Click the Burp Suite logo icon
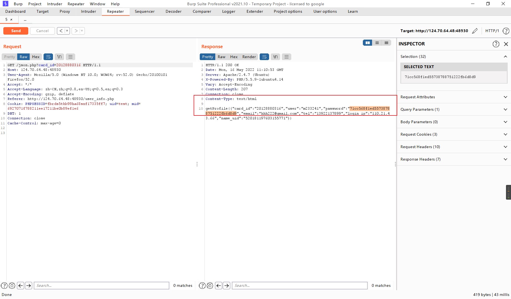Image resolution: width=511 pixels, height=299 pixels. (5, 4)
